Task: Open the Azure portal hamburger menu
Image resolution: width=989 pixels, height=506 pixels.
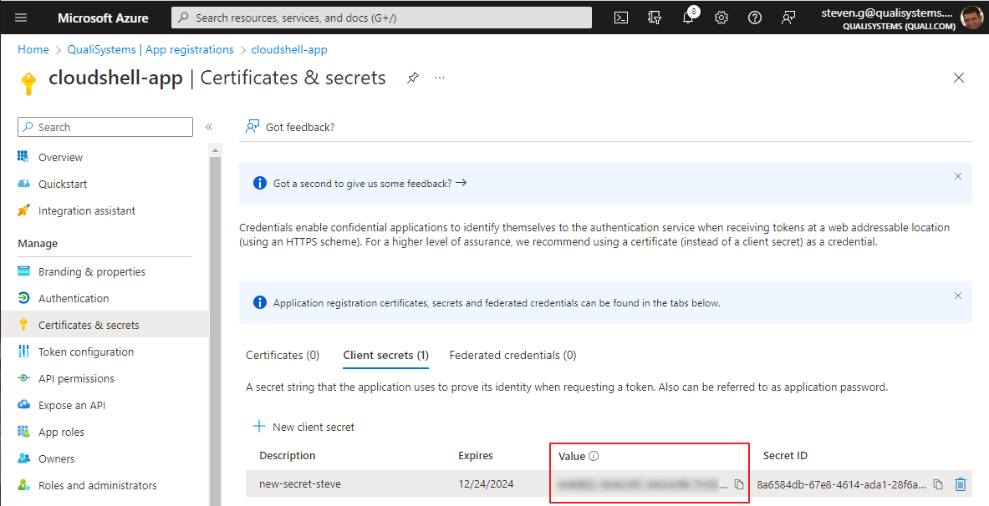Action: (21, 18)
